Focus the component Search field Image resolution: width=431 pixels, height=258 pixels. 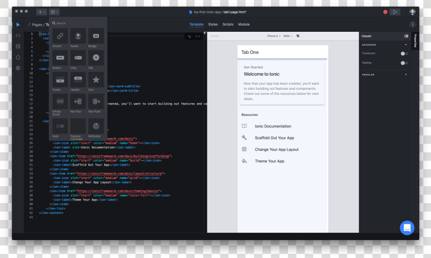[x=79, y=23]
